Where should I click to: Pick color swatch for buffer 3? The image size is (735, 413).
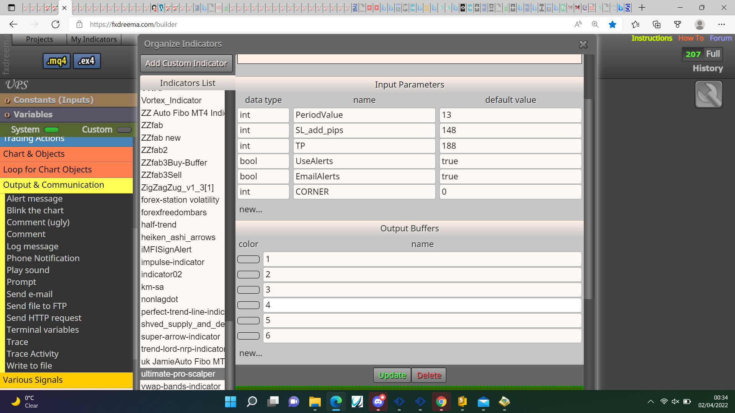tap(248, 290)
